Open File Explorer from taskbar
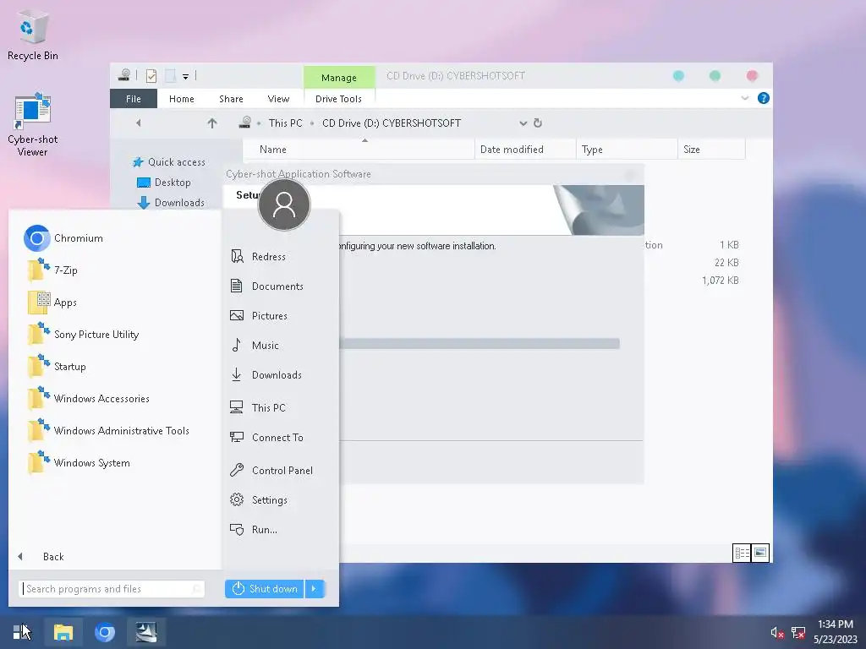The height and width of the screenshot is (649, 866). (63, 632)
